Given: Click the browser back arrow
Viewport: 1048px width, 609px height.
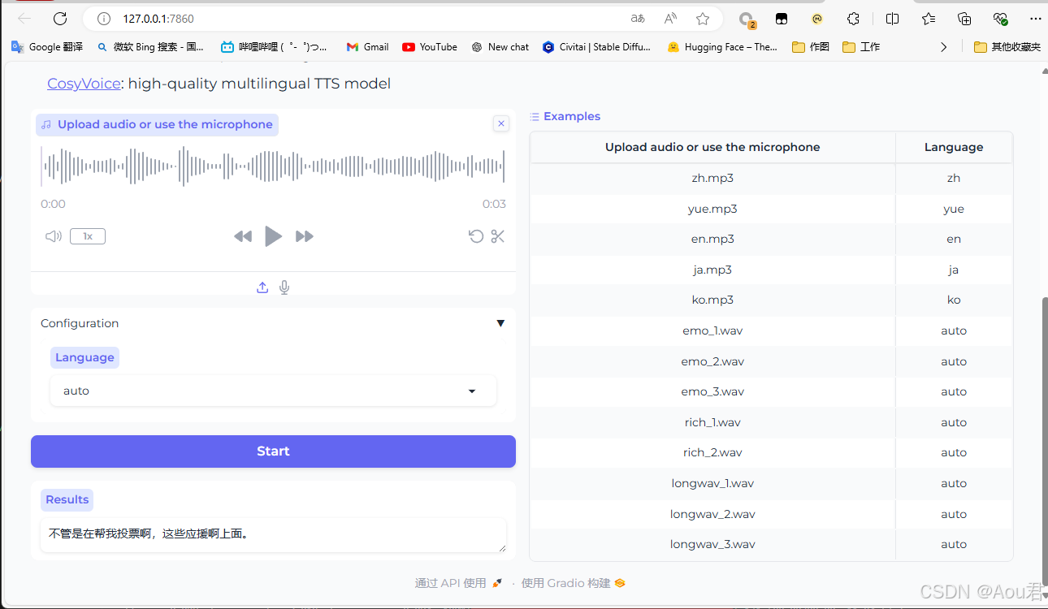Looking at the screenshot, I should [24, 18].
